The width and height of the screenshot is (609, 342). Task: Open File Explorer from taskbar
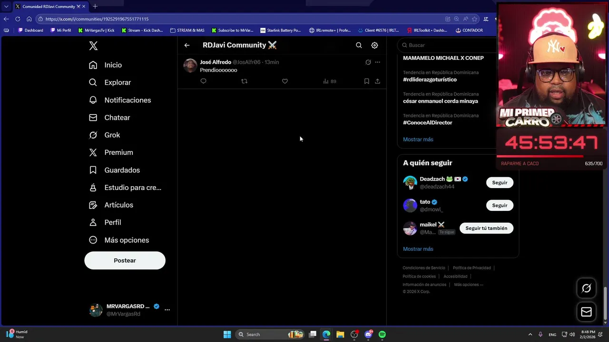tap(340, 334)
